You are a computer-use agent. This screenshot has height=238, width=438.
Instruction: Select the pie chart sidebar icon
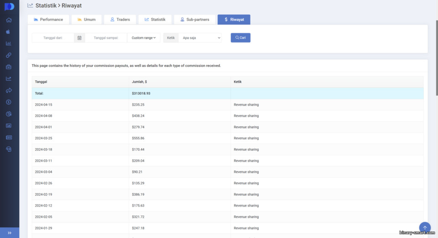coord(9,114)
